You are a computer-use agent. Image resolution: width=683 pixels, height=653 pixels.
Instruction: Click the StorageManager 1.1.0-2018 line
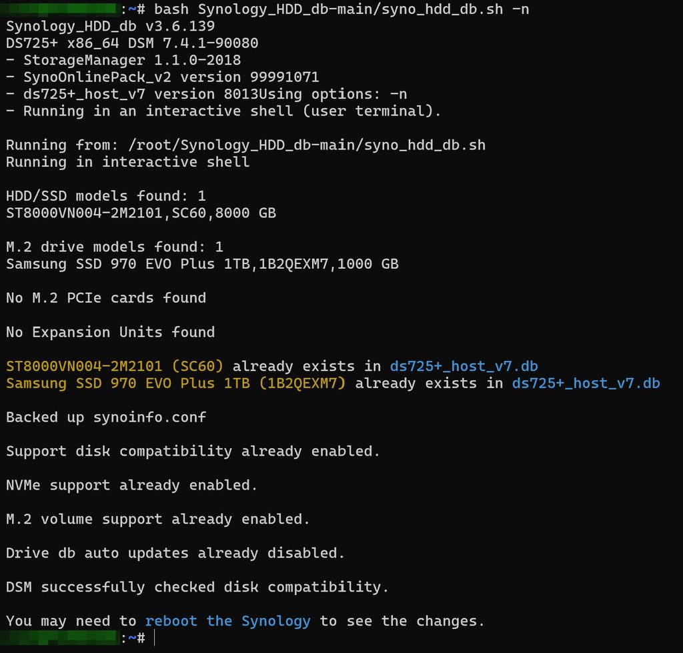pos(123,60)
